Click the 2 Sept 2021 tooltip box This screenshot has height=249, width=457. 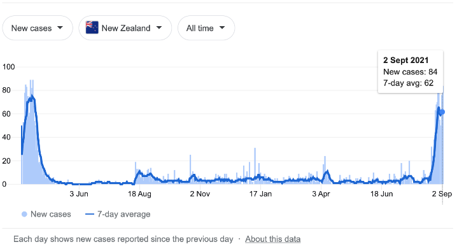[x=411, y=72]
